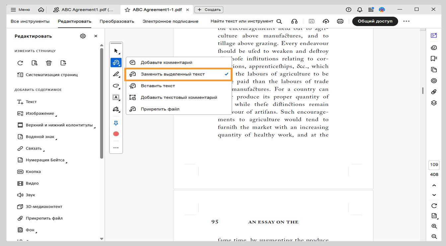This screenshot has width=446, height=246.
Task: Click the headphones read-aloud icon
Action: [x=294, y=21]
